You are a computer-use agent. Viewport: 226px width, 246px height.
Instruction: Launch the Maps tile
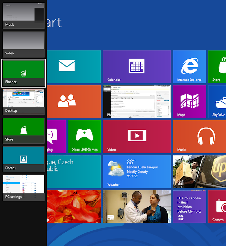(x=189, y=101)
